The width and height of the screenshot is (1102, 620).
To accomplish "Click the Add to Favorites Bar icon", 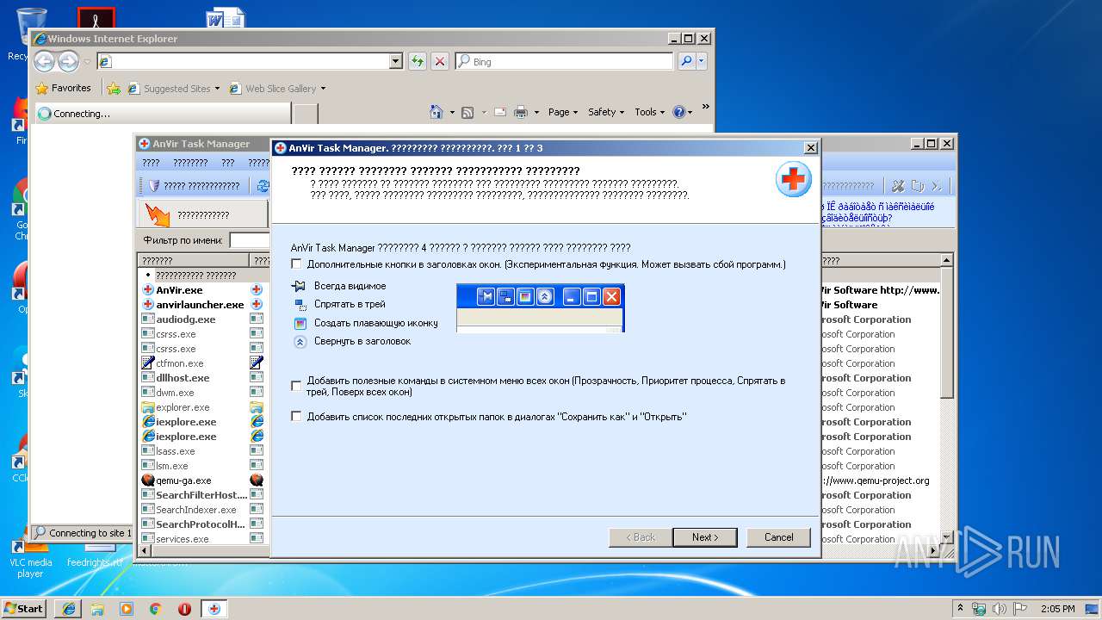I will coord(114,88).
